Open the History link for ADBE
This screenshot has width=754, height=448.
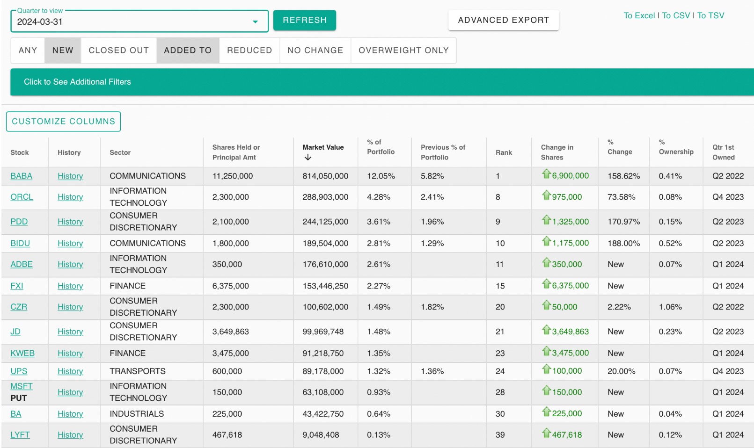70,265
